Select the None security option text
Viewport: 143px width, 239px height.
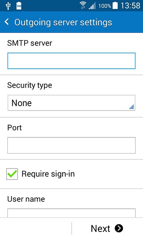[x=22, y=103]
